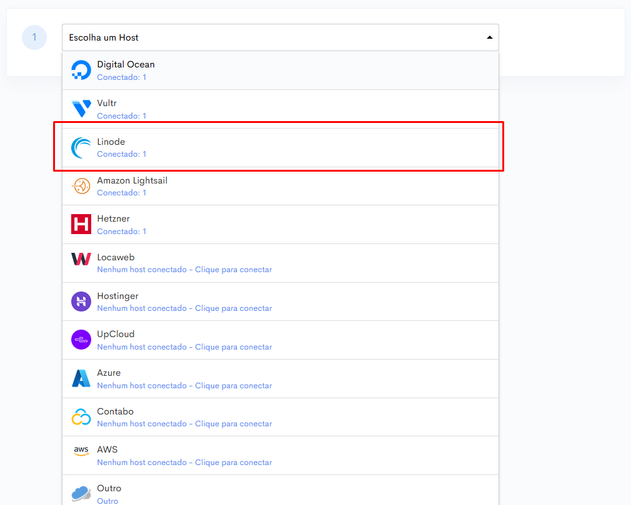The height and width of the screenshot is (505, 631).
Task: Open the Escolha um Host combo box
Action: click(281, 37)
